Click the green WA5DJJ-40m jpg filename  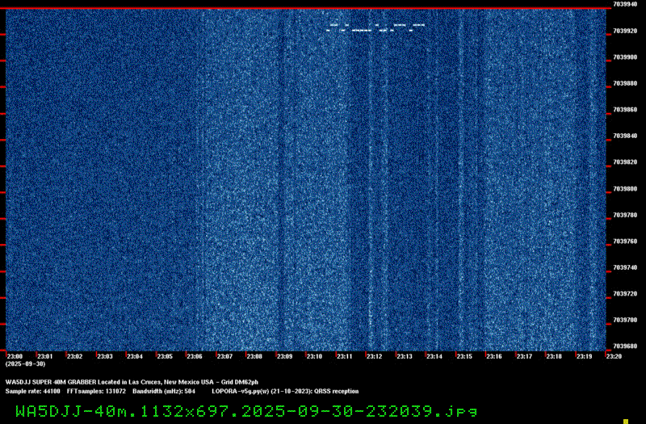coord(246,411)
